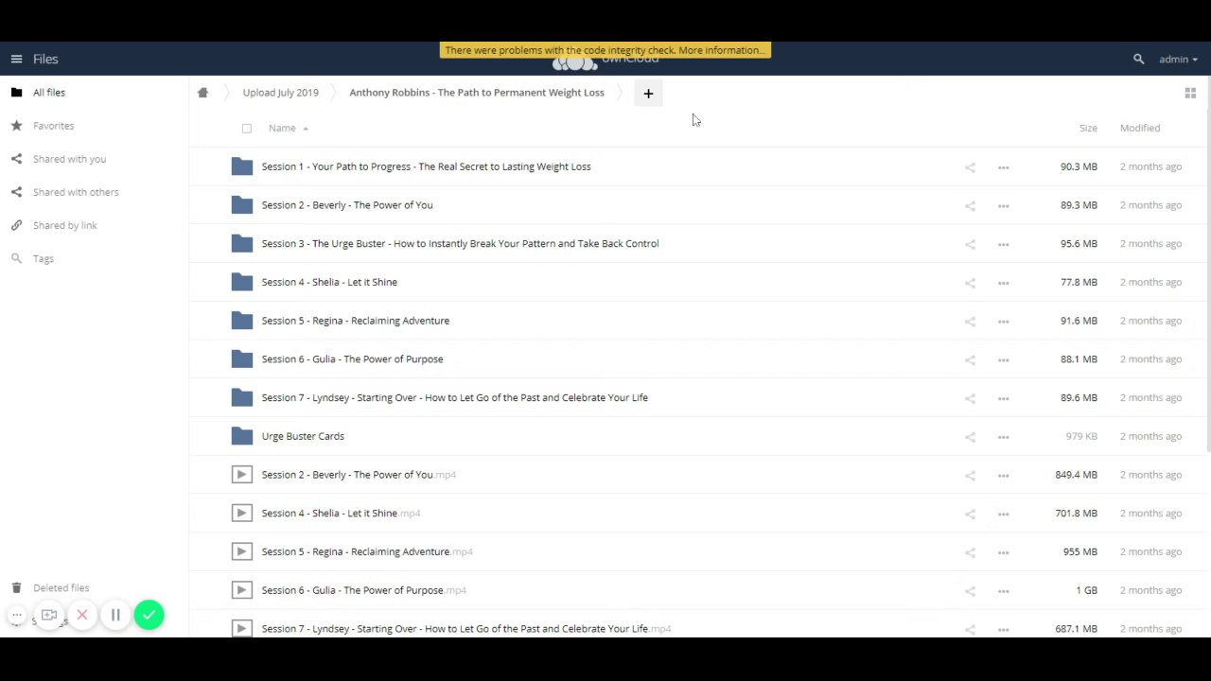Switch to grid view icon
Screen dimensions: 1211x681
1190,93
